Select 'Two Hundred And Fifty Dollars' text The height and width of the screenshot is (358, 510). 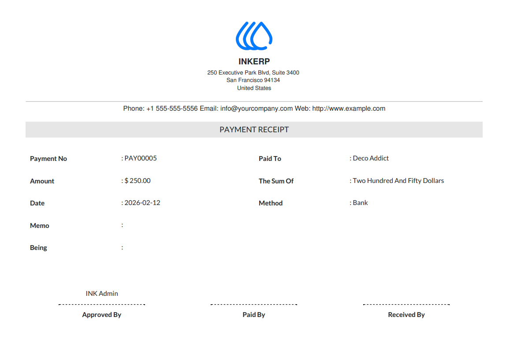[398, 181]
